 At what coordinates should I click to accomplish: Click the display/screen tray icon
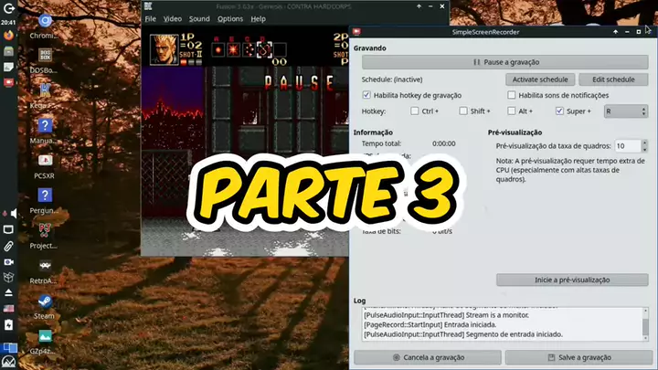click(8, 229)
